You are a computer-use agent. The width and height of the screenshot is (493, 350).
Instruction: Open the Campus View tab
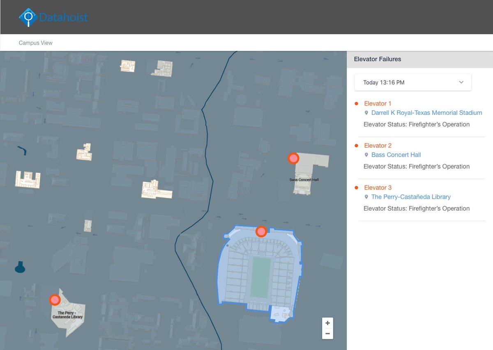tap(36, 43)
